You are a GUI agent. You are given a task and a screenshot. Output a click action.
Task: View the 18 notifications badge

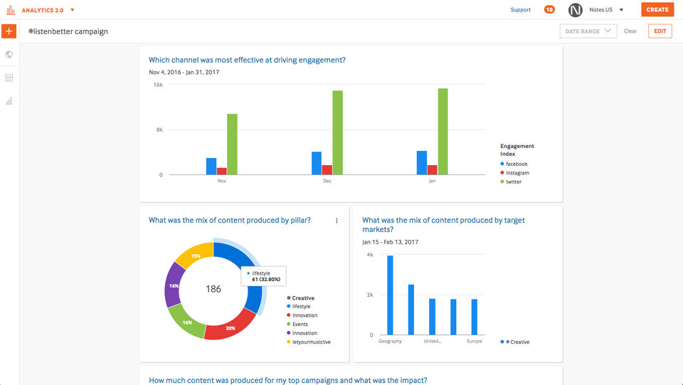[549, 9]
